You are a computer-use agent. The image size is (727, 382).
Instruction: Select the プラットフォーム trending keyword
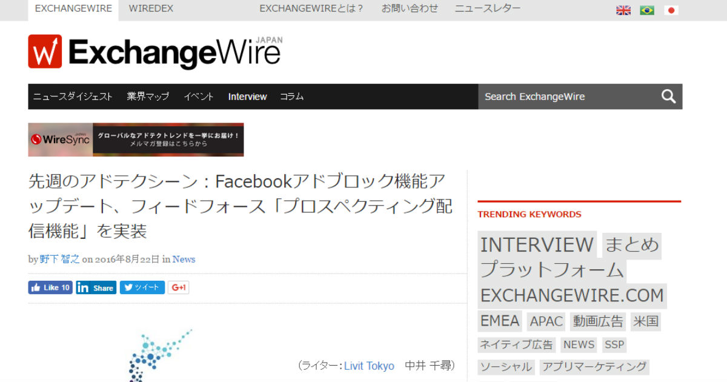(x=552, y=270)
